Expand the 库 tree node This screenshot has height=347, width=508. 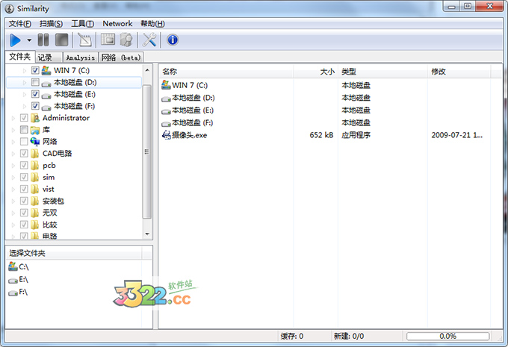(x=13, y=130)
